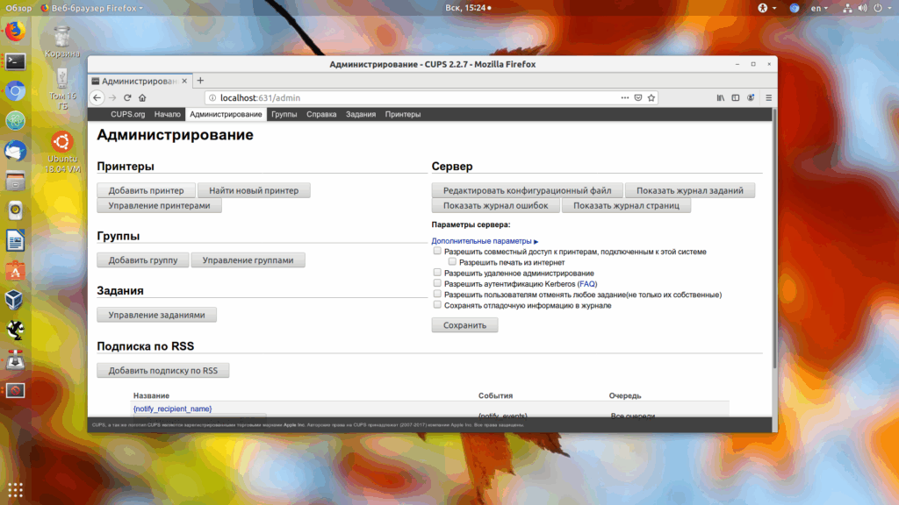
Task: Show site information for localhost
Action: coord(212,98)
